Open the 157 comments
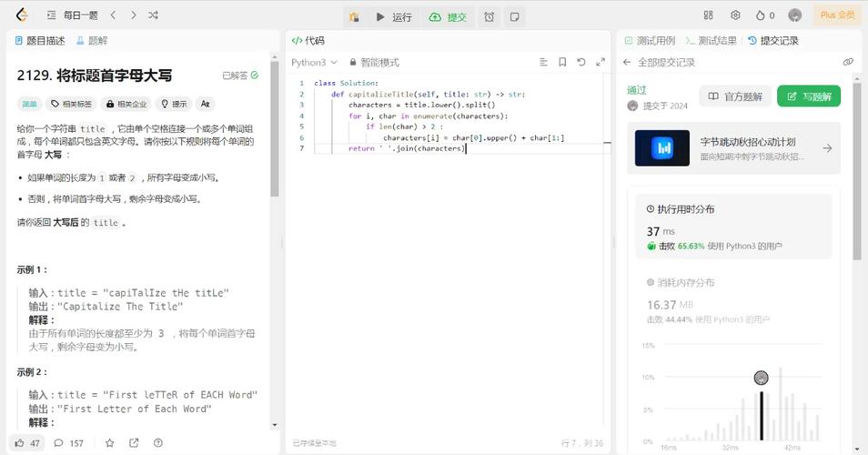868x455 pixels. (68, 443)
